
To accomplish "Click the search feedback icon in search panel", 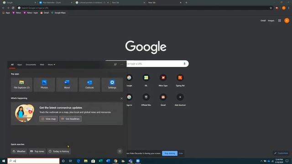I will pyautogui.click(x=115, y=65).
